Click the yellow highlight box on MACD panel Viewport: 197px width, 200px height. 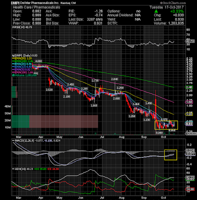(x=170, y=155)
